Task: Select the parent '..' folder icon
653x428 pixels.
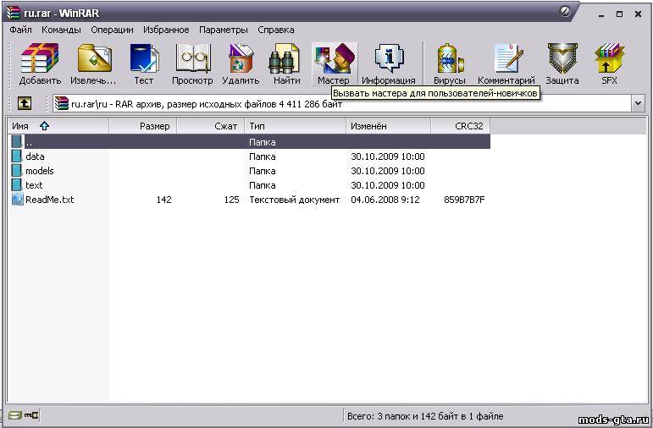Action: coord(17,142)
